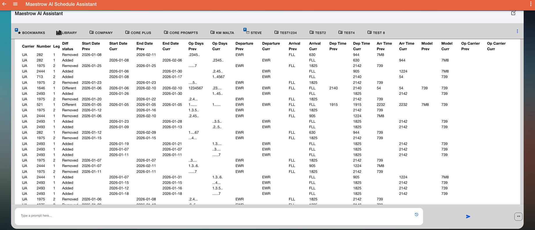This screenshot has width=535, height=230.
Task: Switch to the Library tab
Action: [x=67, y=33]
